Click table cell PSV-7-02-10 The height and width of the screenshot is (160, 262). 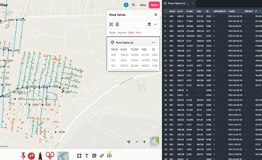coord(235,144)
